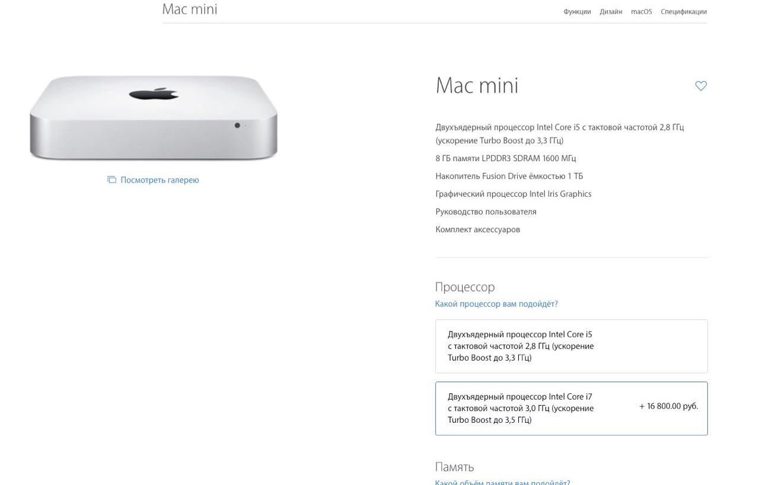Click the Fusion Drive 1 ТБ spec line
Viewport: 759px width, 485px height.
coord(509,176)
